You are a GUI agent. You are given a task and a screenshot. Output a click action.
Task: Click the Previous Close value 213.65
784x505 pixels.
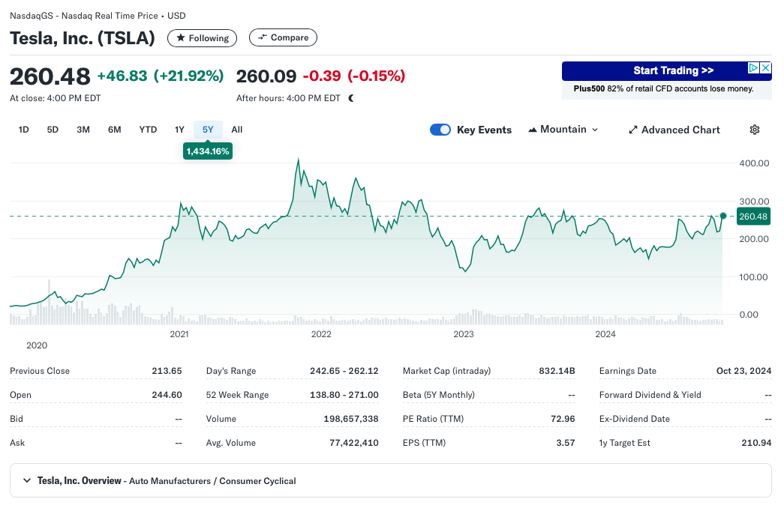click(167, 371)
